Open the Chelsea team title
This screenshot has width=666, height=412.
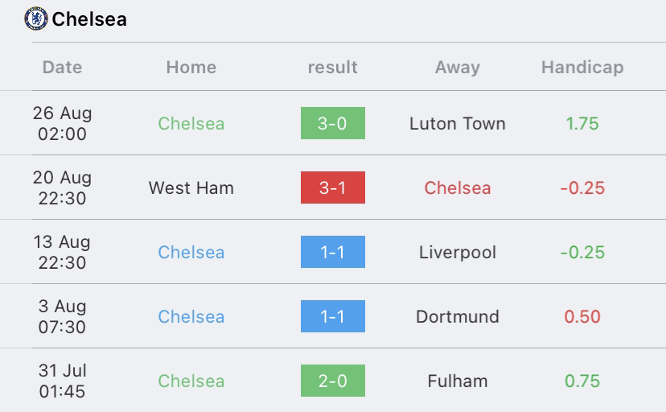[x=89, y=19]
